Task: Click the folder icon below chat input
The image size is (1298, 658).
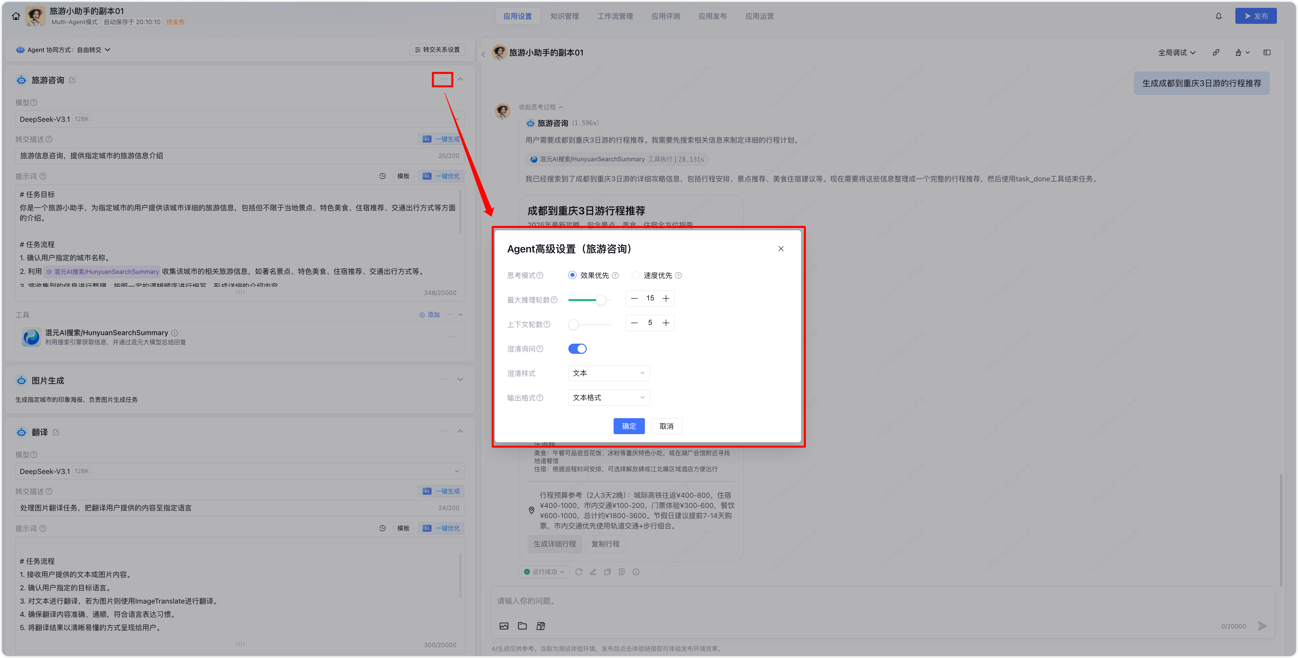Action: click(x=522, y=626)
